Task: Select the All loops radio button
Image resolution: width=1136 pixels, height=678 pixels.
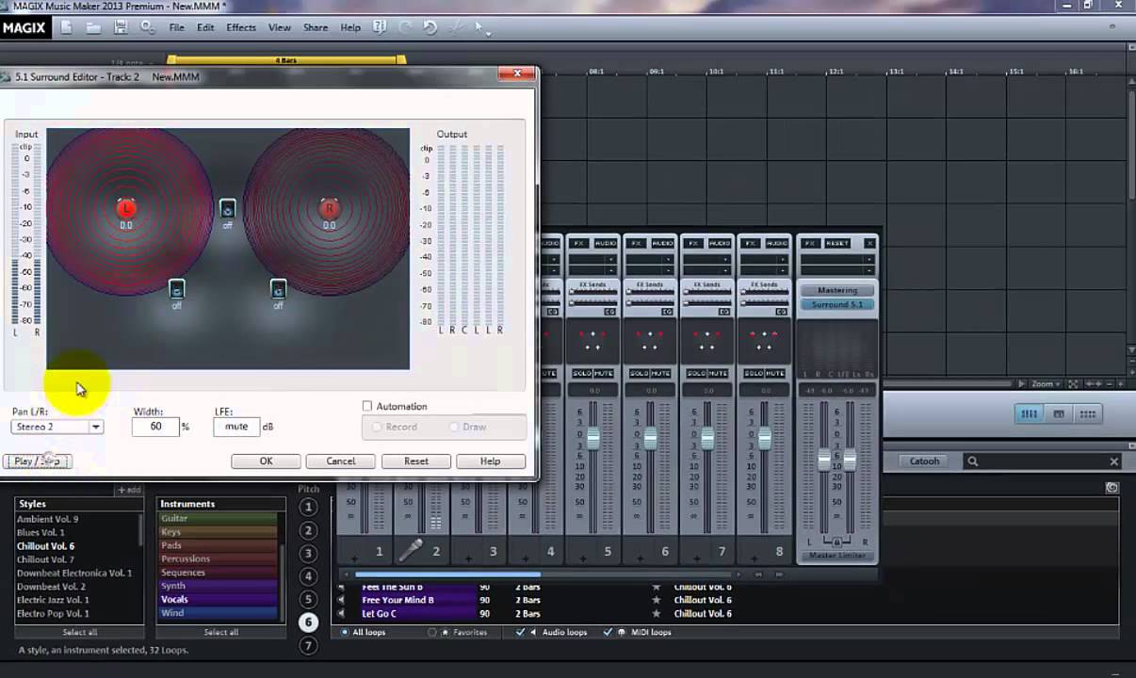Action: (x=345, y=633)
